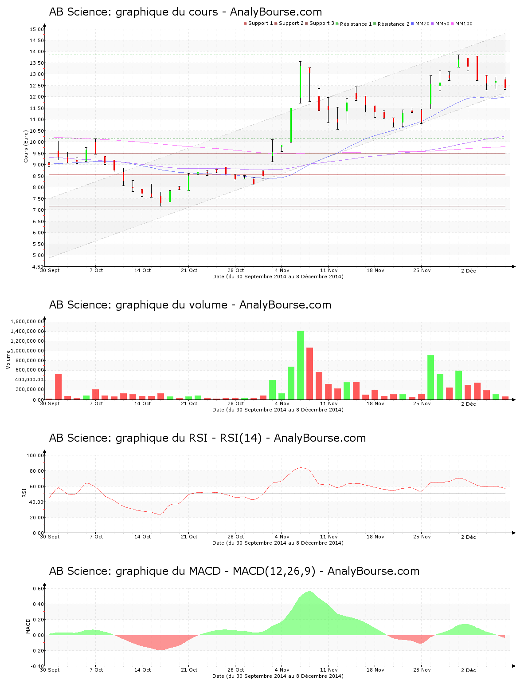Click '18 Nov' date on MACD chart

pyautogui.click(x=375, y=670)
